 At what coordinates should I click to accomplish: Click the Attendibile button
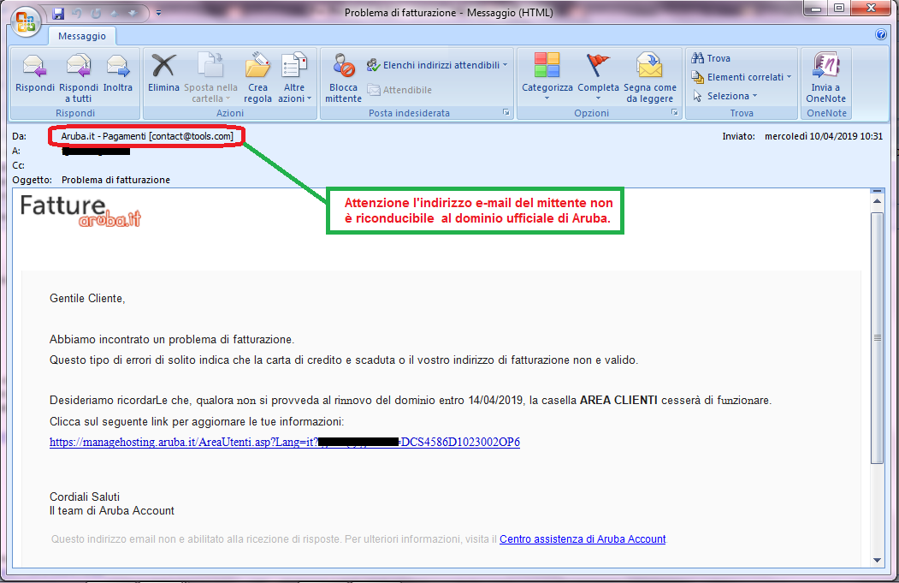click(399, 90)
